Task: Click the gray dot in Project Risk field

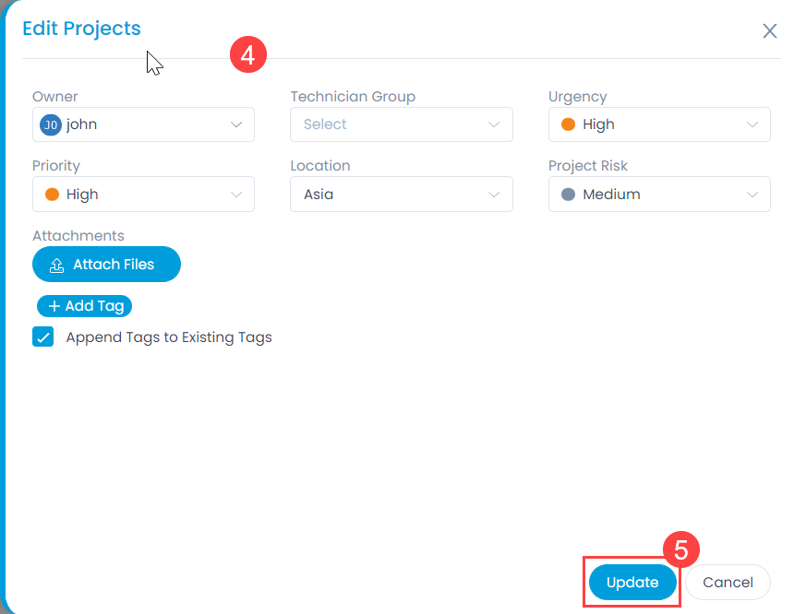Action: tap(569, 195)
